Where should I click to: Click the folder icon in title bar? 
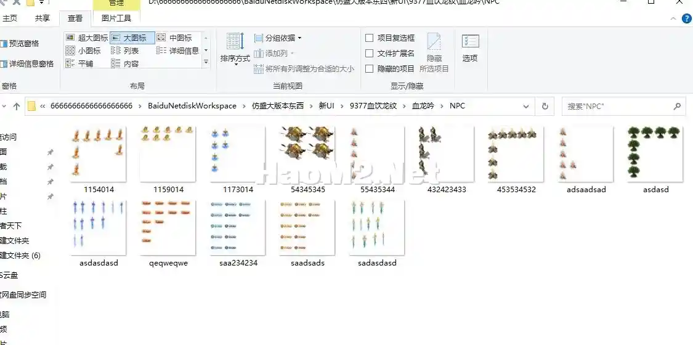click(x=31, y=2)
